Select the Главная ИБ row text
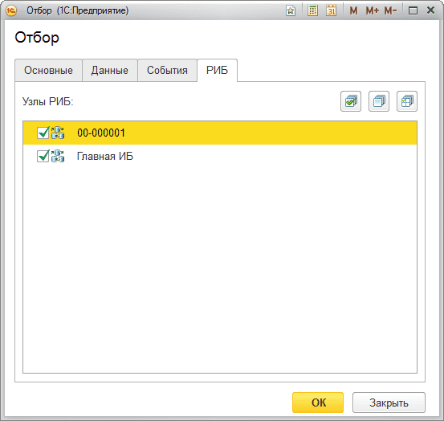444x421 pixels. tap(105, 156)
